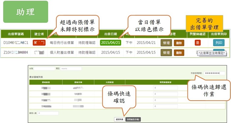Click the 出借單號碼 column header
Image resolution: width=231 pixels, height=123 pixels.
point(16,34)
